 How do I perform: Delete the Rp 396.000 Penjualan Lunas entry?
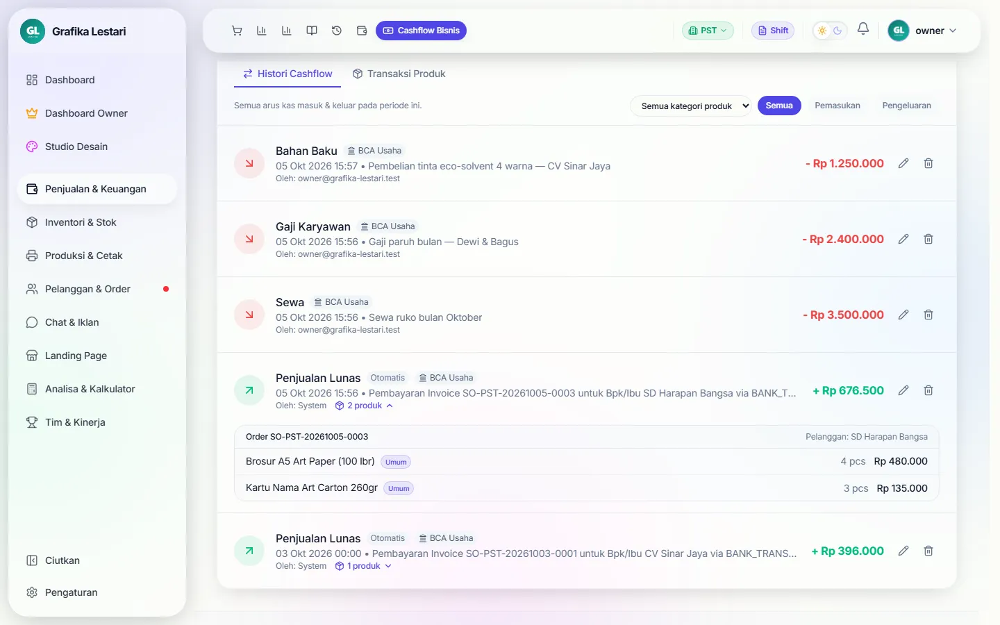928,551
